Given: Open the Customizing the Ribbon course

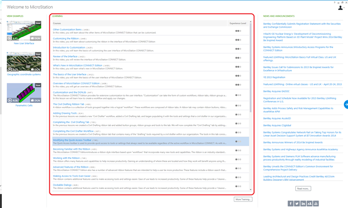Looking at the screenshot, I should 66,39.
